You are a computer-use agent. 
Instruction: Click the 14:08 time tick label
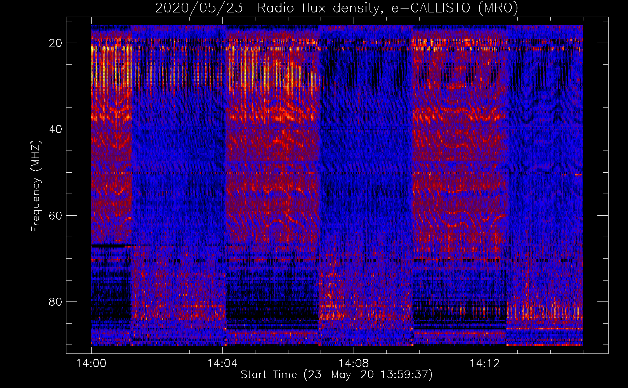click(354, 364)
